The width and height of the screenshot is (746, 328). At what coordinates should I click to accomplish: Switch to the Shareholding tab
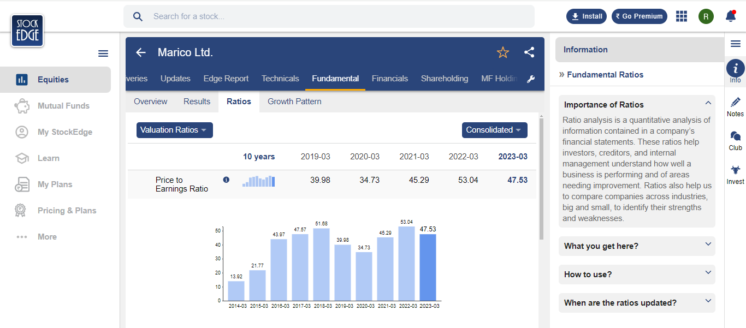445,79
